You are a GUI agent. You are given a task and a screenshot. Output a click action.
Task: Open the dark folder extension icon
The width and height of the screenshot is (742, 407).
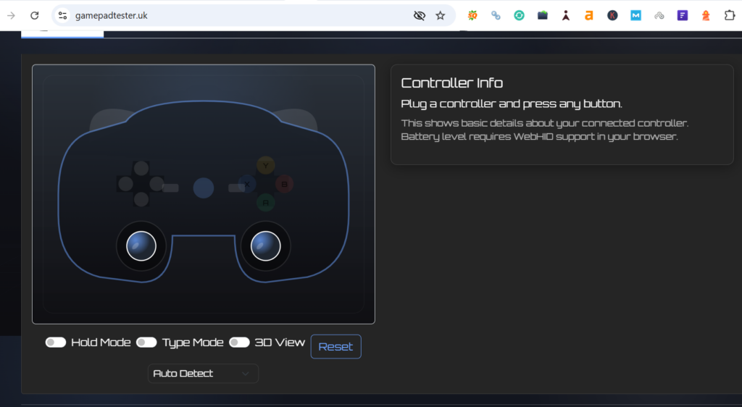542,16
